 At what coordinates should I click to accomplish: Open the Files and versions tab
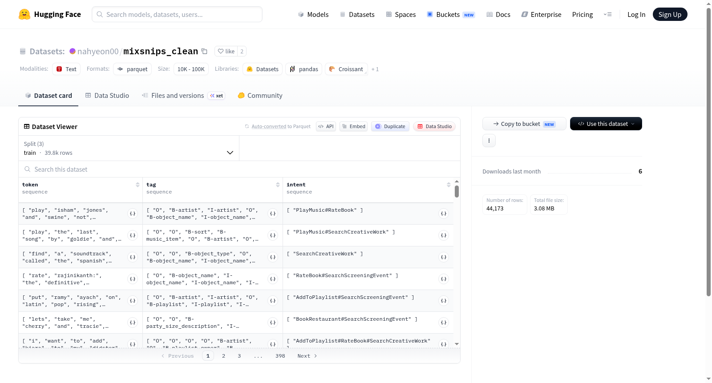point(183,96)
